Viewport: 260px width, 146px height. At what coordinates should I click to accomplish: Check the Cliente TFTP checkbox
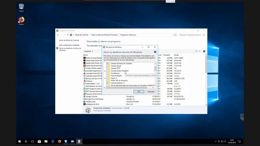(x=107, y=68)
